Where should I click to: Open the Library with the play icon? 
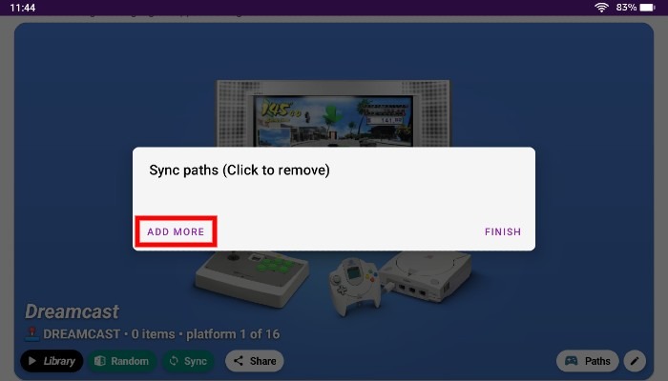[x=52, y=361]
